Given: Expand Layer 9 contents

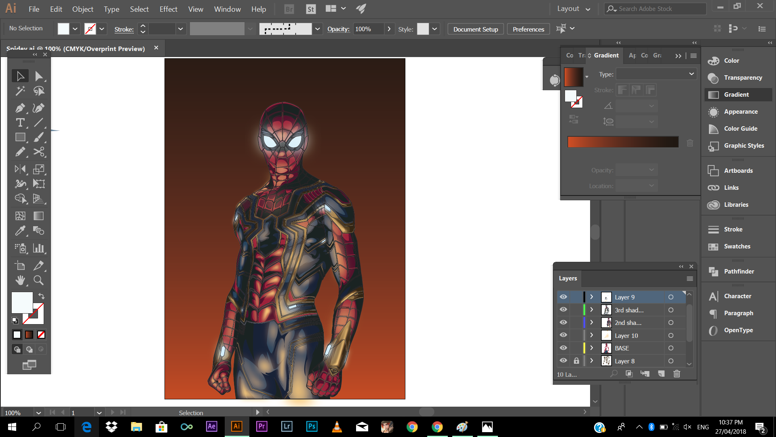Looking at the screenshot, I should [x=592, y=297].
